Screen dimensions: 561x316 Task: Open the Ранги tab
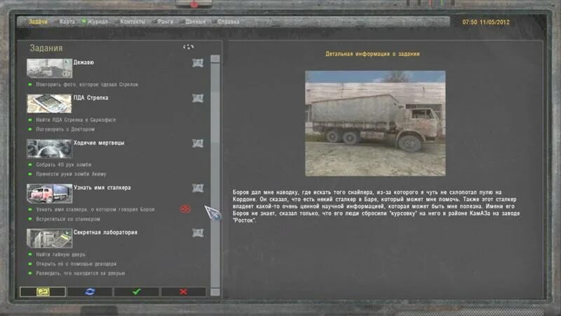(x=165, y=22)
